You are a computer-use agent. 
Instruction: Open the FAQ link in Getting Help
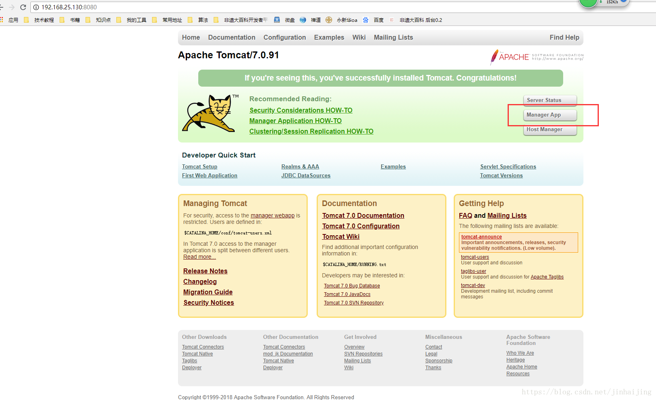[x=465, y=215]
